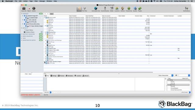The image size is (195, 110).
Task: Select the Browser view icon
Action: tap(79, 9)
